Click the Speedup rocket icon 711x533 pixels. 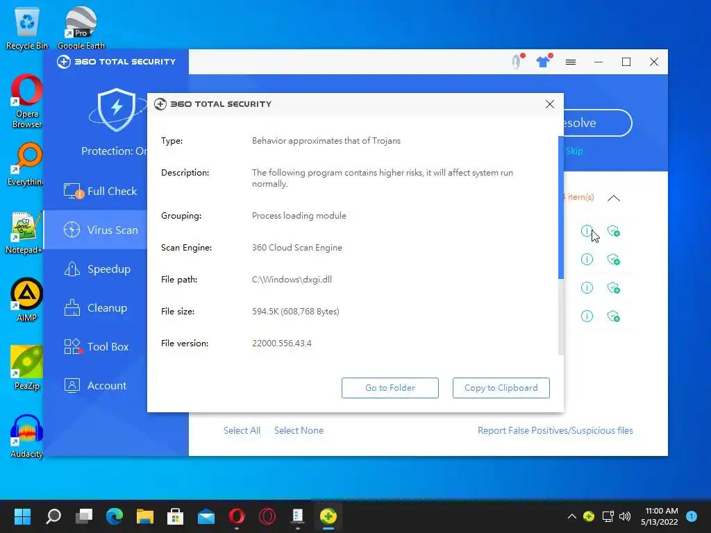[72, 269]
